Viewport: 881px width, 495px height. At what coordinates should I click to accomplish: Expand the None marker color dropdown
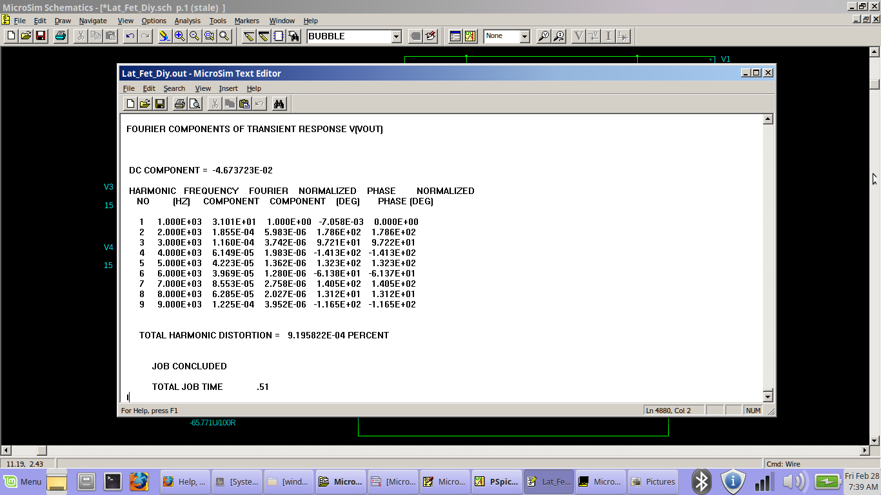pyautogui.click(x=524, y=37)
